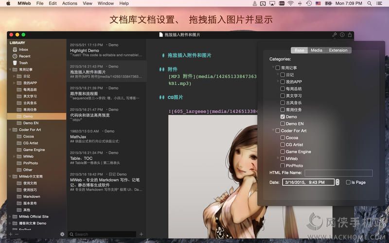The width and height of the screenshot is (389, 243).
Task: Click the CG Artist folder icon in sidebar
Action: point(19,143)
